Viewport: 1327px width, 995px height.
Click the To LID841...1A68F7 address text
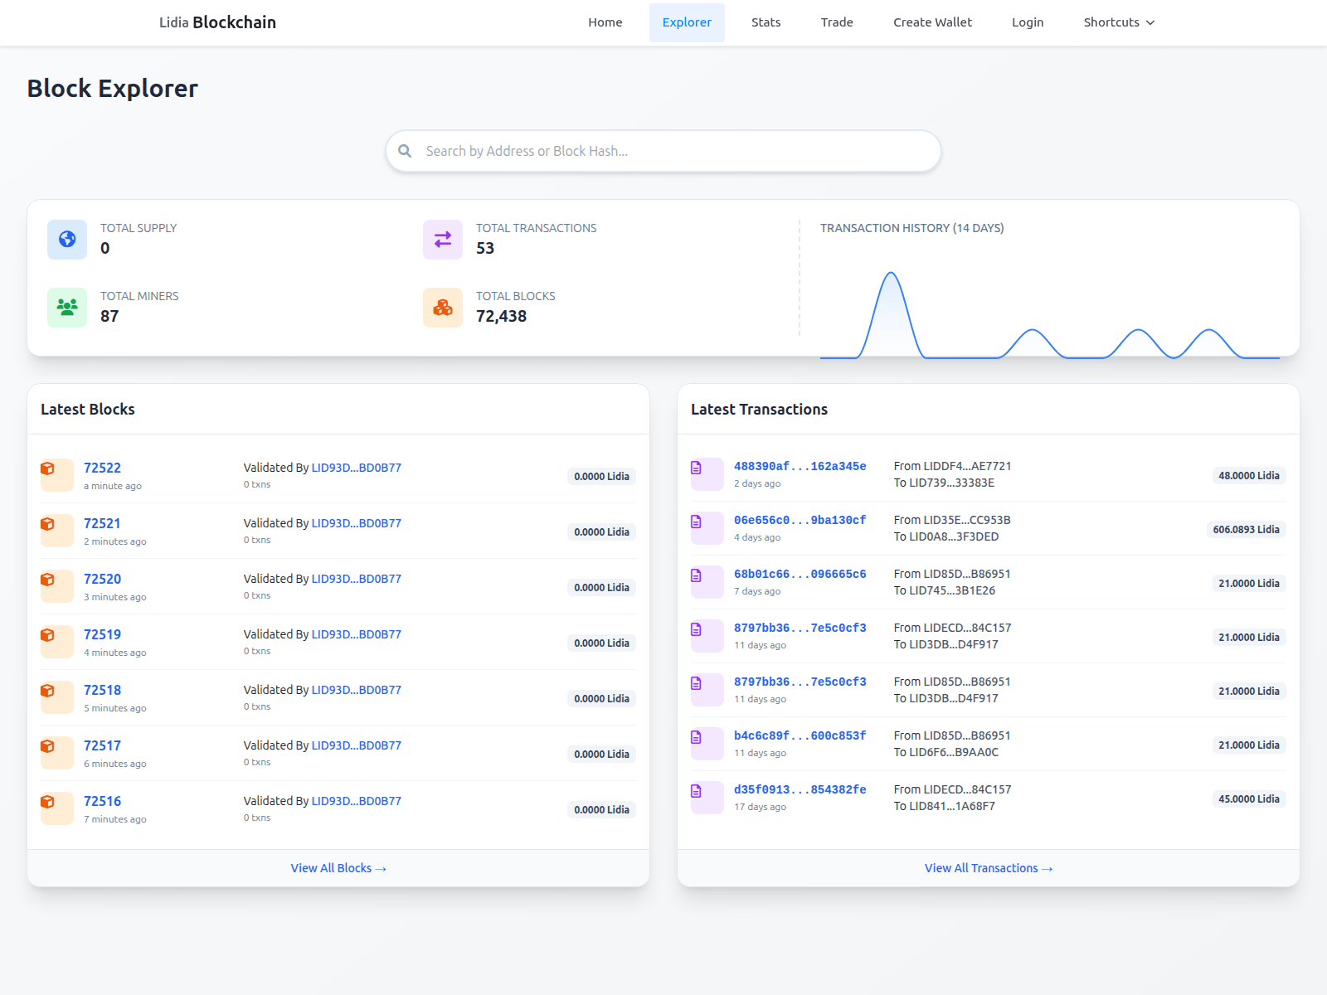(945, 806)
